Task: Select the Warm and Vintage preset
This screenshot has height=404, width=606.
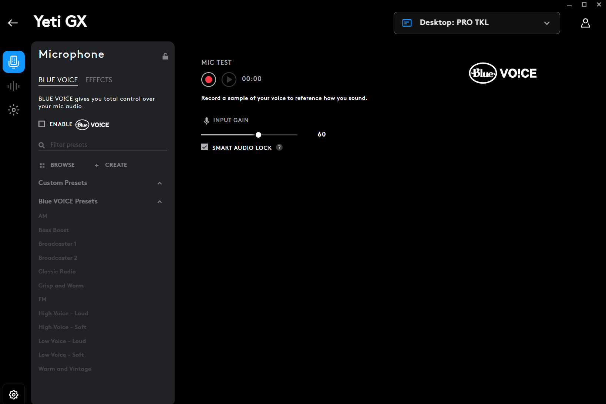Action: click(65, 369)
